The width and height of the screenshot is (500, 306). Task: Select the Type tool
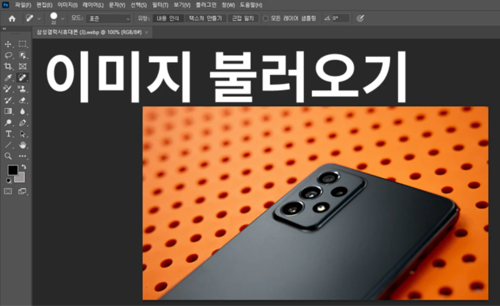pos(8,134)
